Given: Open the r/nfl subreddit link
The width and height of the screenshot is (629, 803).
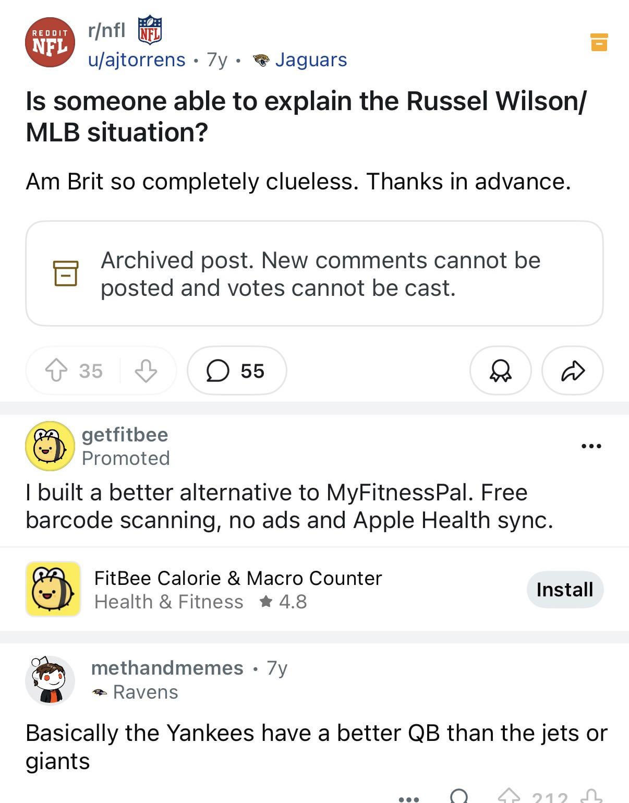Looking at the screenshot, I should click(107, 30).
